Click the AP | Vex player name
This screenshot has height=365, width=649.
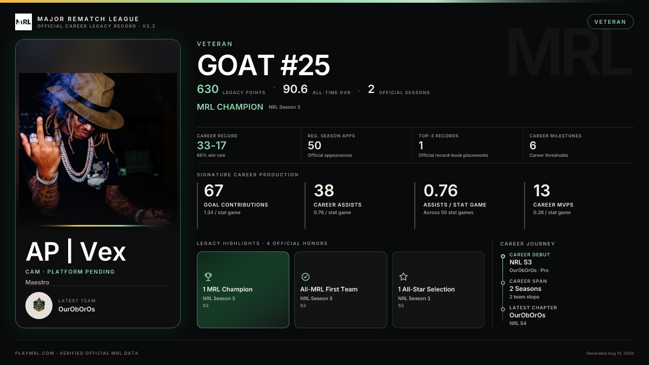[x=76, y=251]
